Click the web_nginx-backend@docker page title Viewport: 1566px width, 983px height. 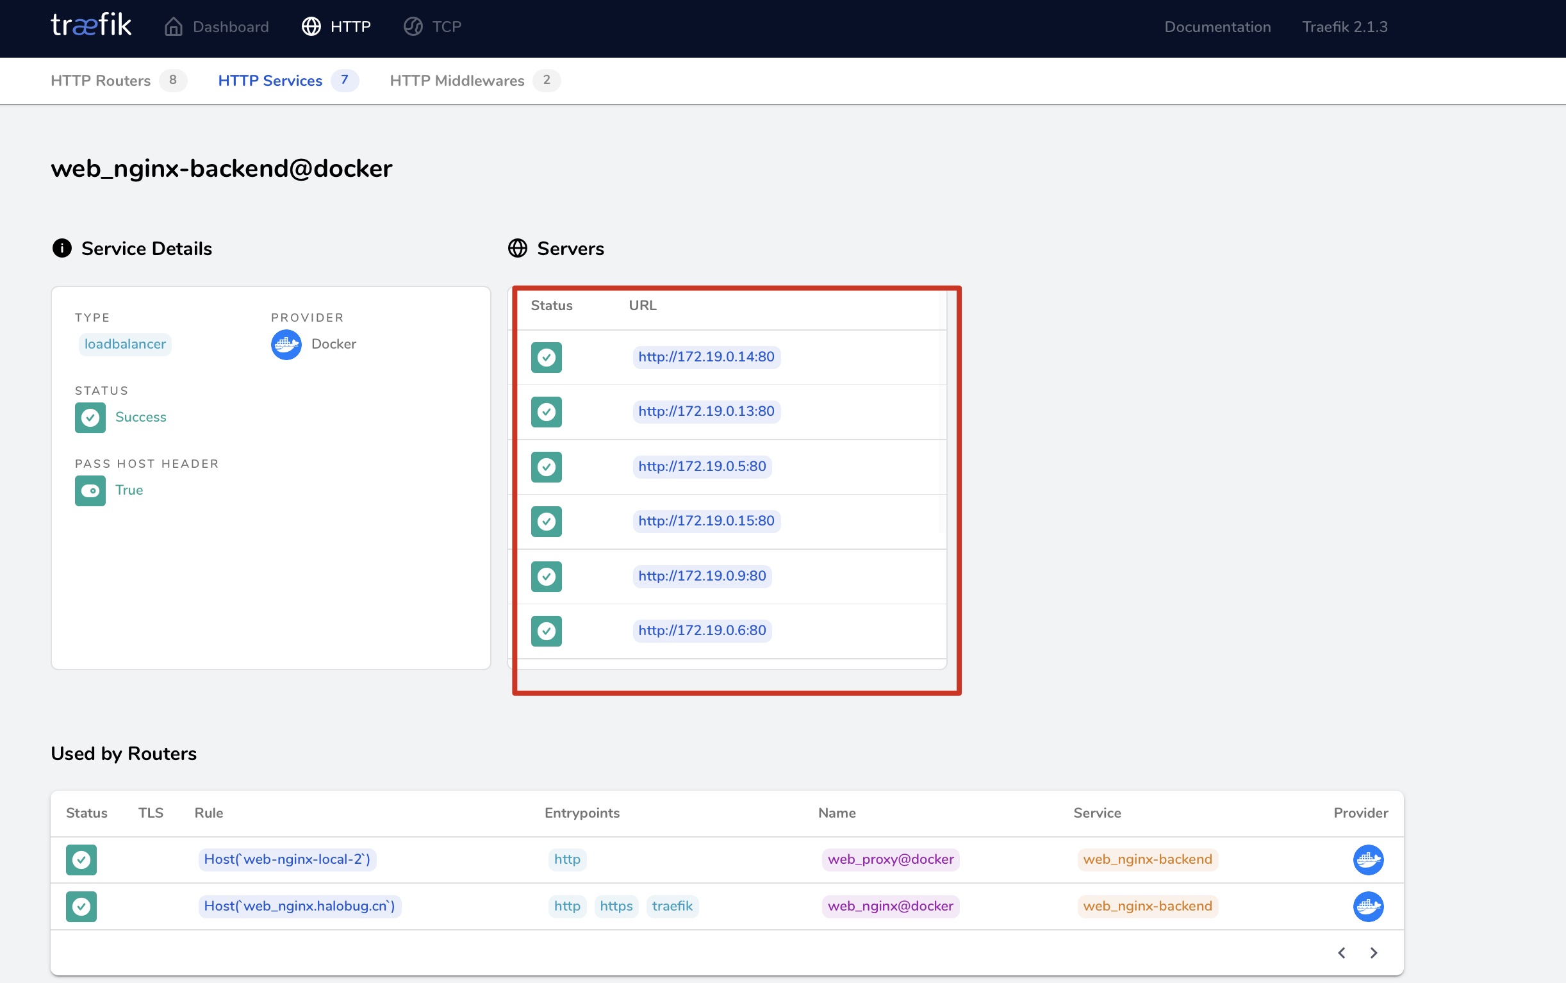[x=222, y=169]
